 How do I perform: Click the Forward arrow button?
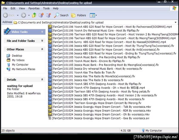(23, 15)
